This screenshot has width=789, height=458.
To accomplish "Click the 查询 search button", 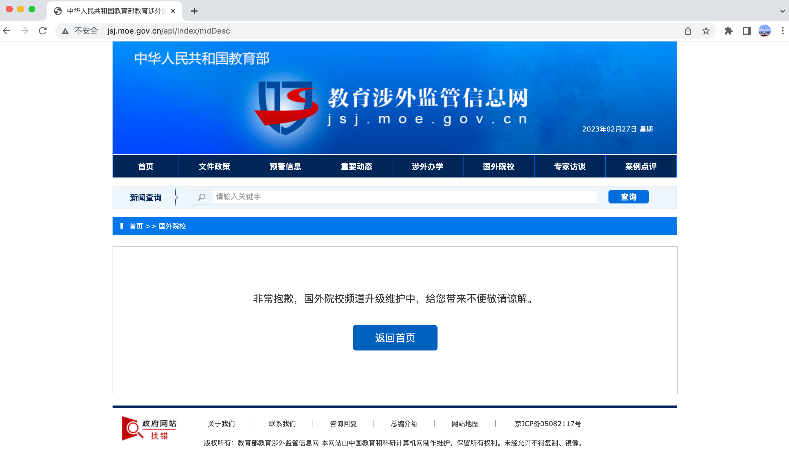I will (x=628, y=197).
